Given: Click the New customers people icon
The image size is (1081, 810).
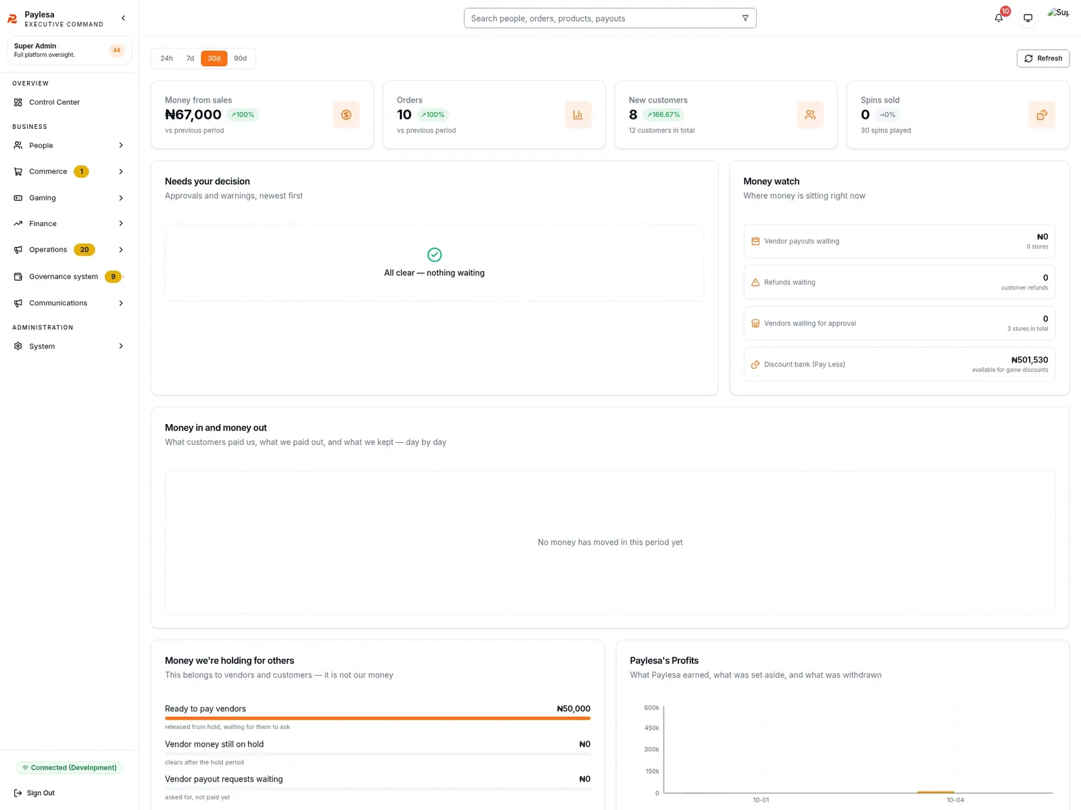Looking at the screenshot, I should click(809, 115).
